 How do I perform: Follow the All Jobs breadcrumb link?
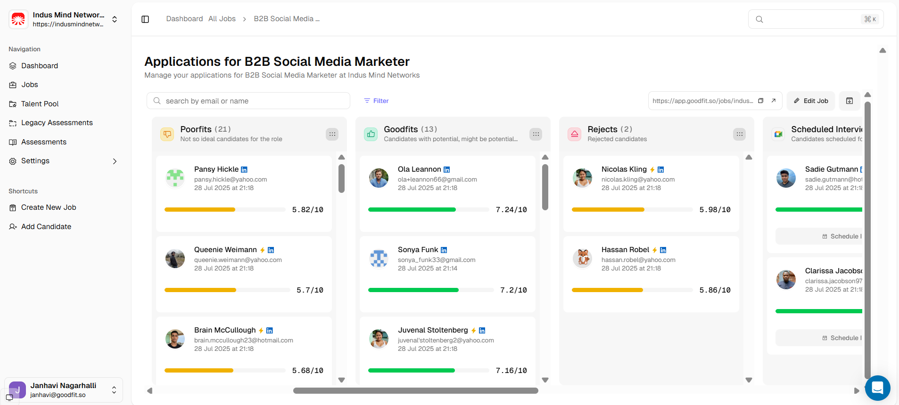222,19
